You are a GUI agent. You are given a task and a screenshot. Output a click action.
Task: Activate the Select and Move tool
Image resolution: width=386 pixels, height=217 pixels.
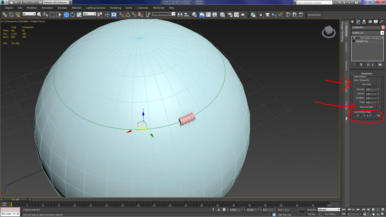[66, 14]
